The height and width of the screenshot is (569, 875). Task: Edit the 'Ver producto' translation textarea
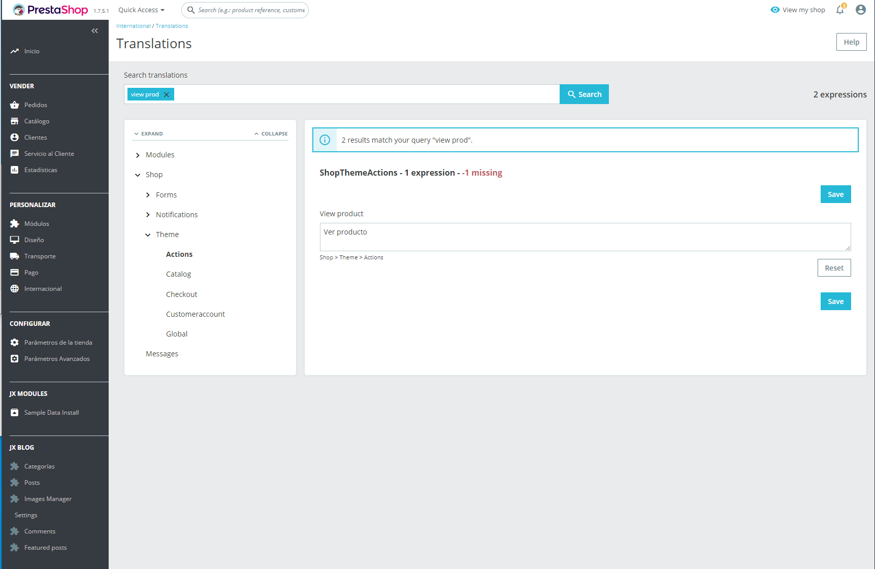tap(585, 237)
